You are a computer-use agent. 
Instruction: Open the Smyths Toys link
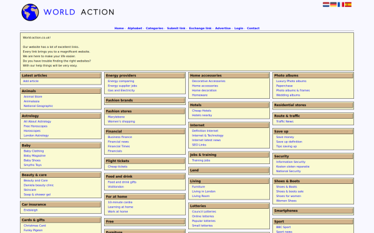(x=32, y=165)
